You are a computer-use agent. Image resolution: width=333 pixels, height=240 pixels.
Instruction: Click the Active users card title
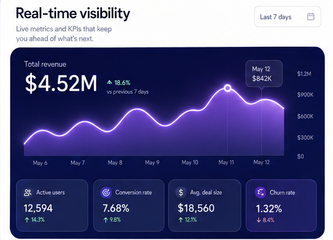click(50, 193)
